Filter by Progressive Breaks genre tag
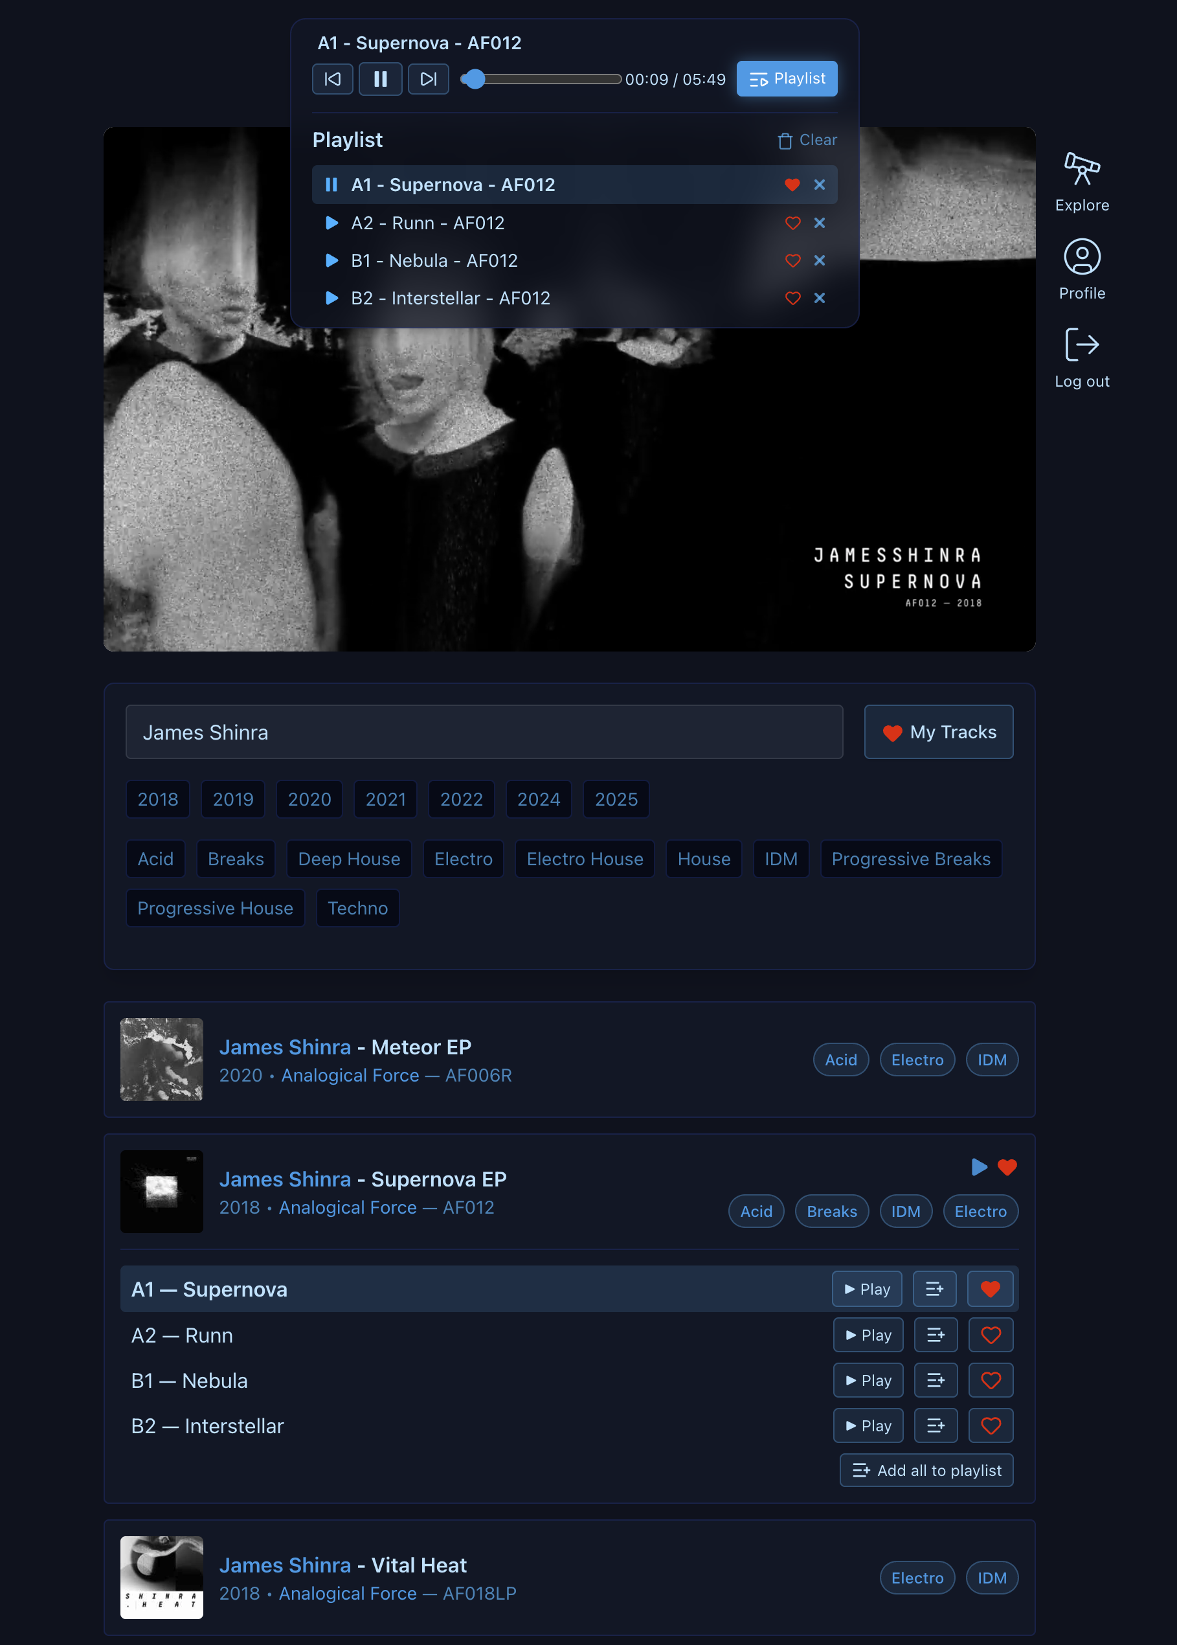 [x=910, y=858]
